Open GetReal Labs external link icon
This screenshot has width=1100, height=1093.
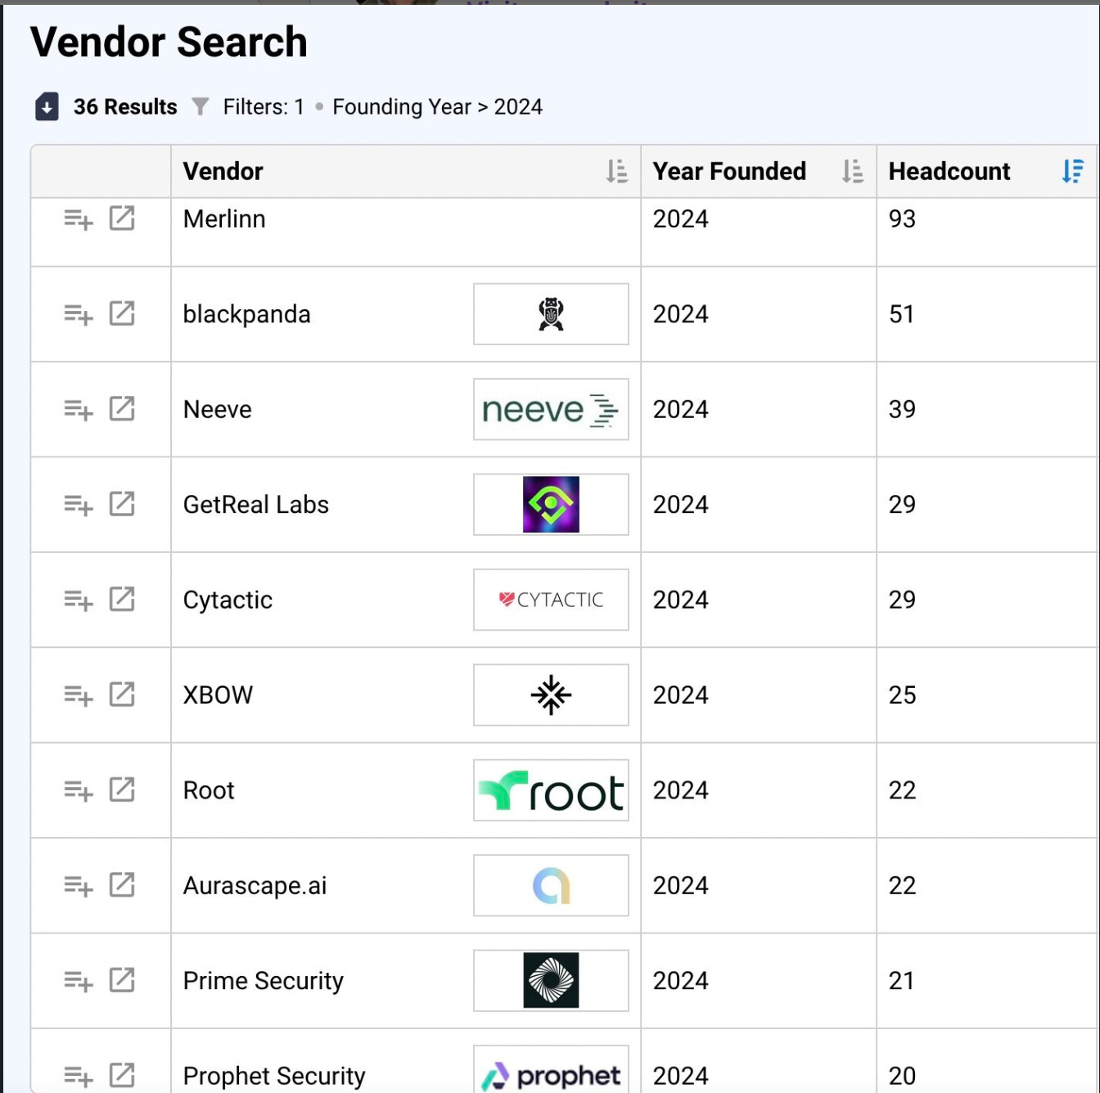click(x=122, y=504)
